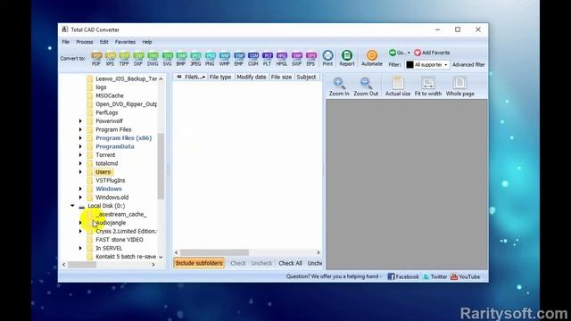Click folder tree horizontal scrollbar thumb
Screen dimensions: 571x321
(x=82, y=265)
